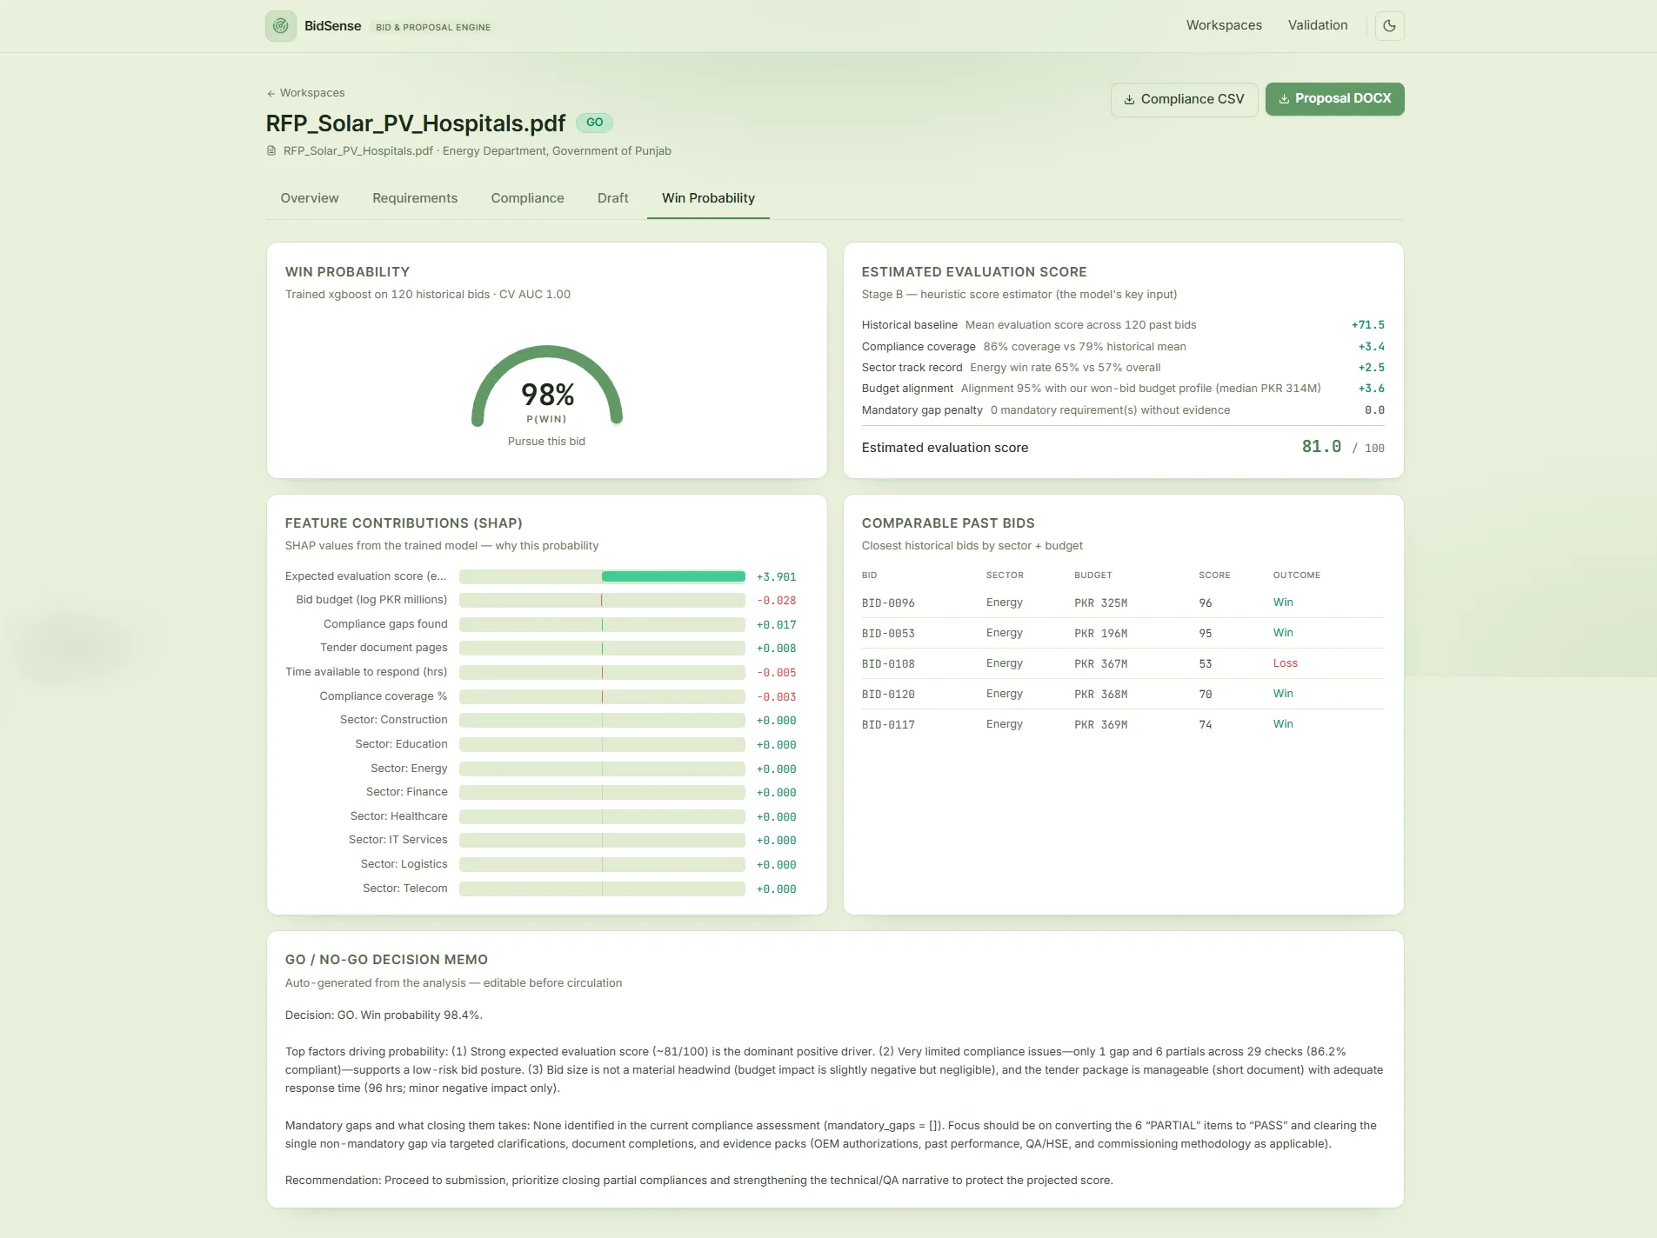The width and height of the screenshot is (1657, 1238).
Task: Click bid BID-0096 in comparable bids
Action: [888, 603]
